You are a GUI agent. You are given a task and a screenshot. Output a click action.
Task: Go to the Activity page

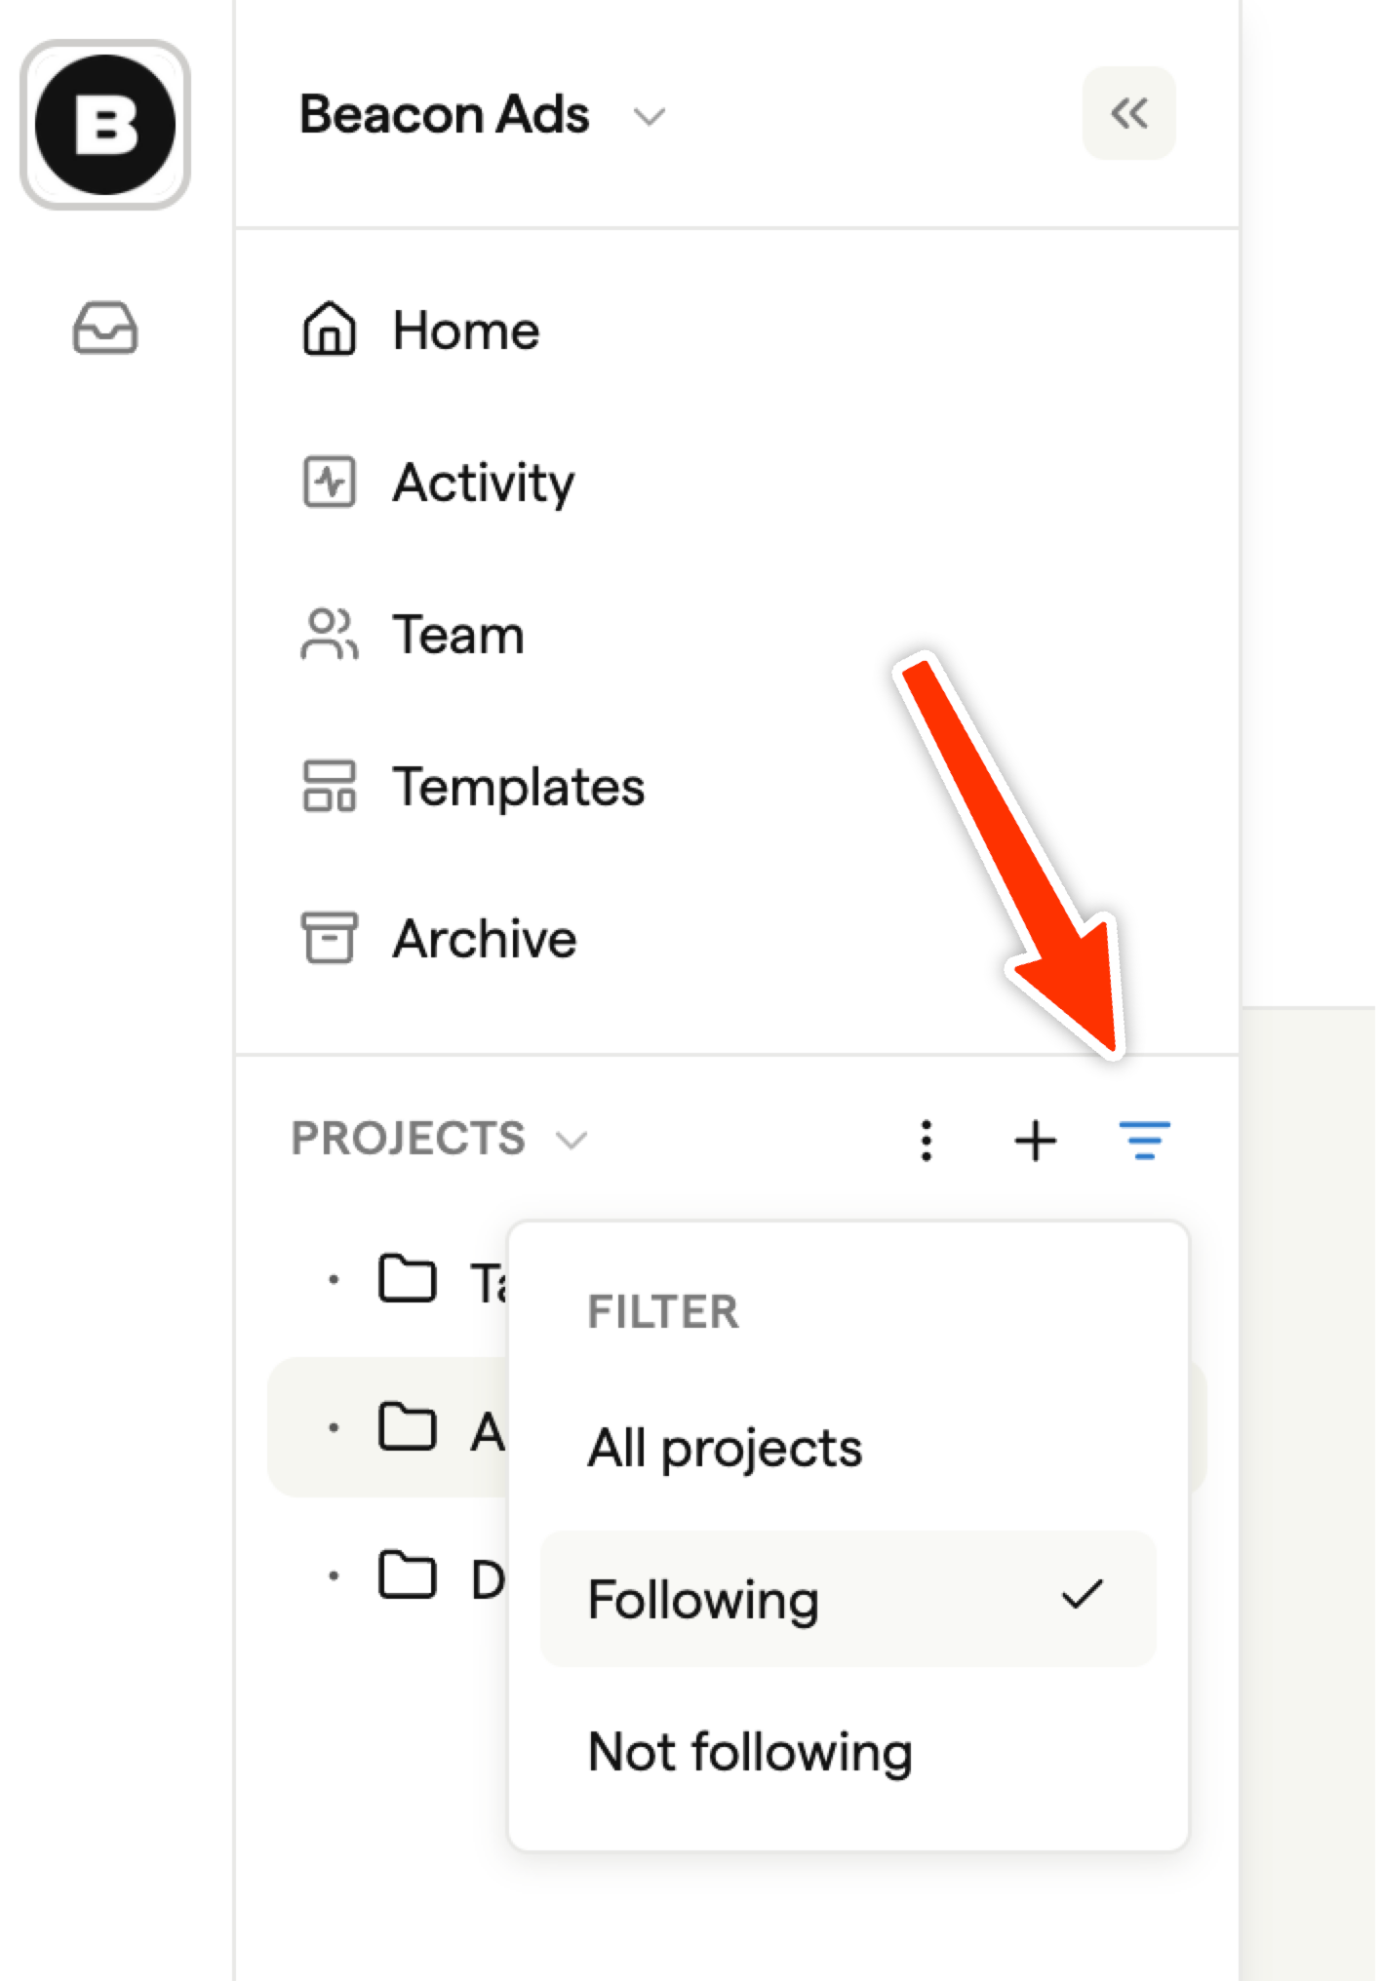tap(484, 482)
